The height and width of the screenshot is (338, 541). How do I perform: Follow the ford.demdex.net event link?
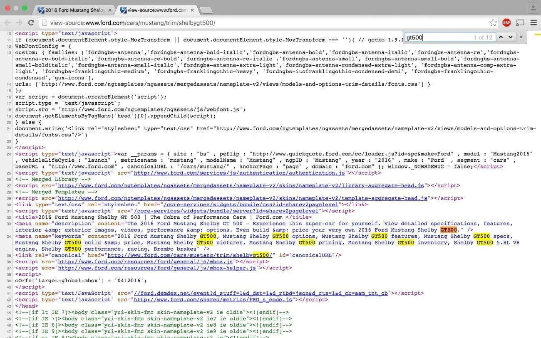261,293
